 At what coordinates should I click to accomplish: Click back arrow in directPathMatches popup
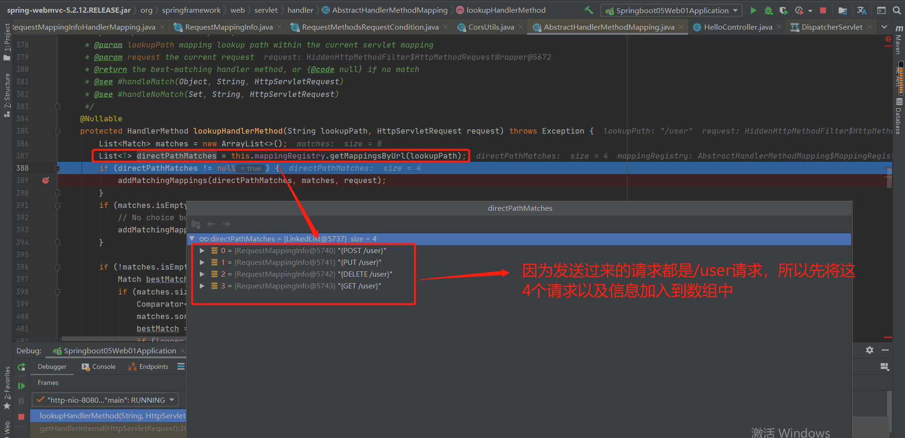211,224
